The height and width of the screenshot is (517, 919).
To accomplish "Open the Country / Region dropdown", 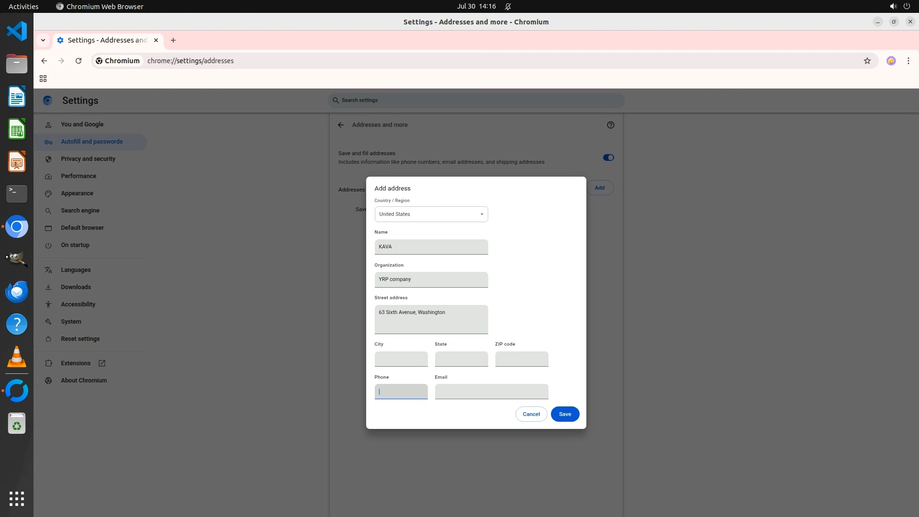I will tap(431, 214).
